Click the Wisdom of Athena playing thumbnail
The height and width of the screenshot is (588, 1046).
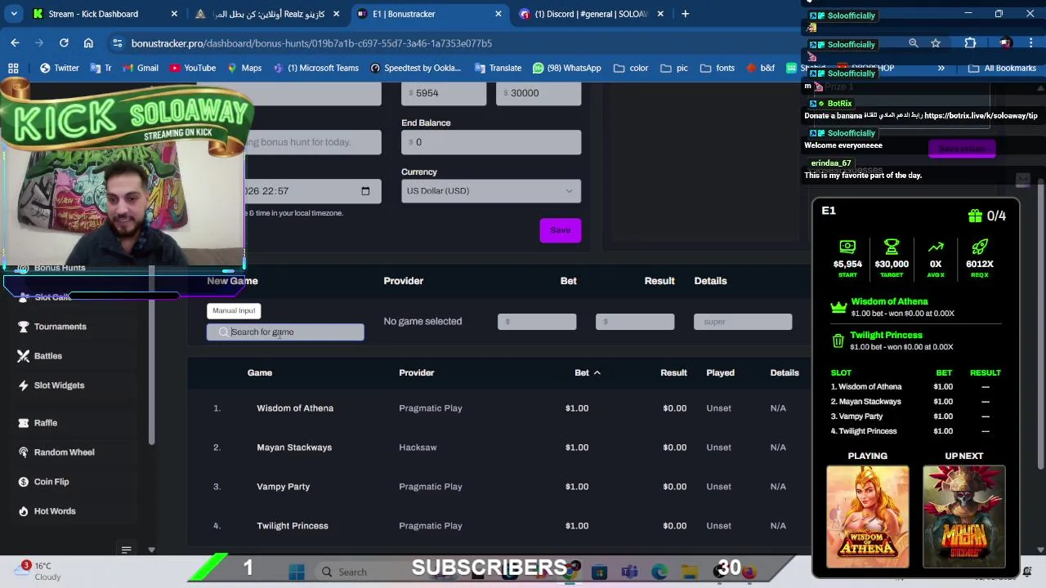click(868, 516)
